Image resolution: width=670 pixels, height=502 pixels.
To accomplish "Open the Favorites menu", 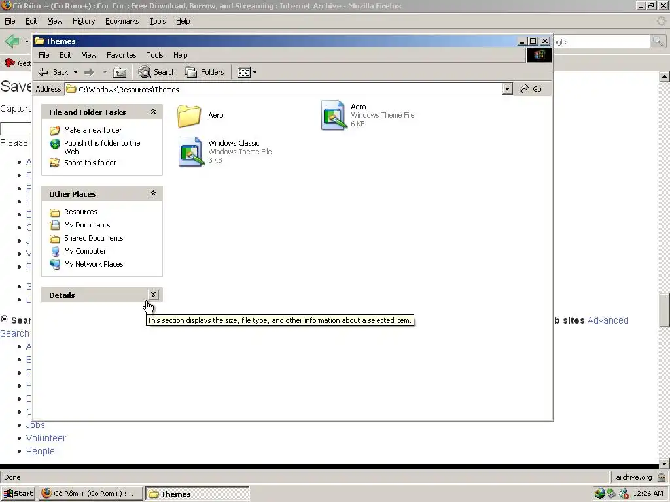I will (121, 55).
